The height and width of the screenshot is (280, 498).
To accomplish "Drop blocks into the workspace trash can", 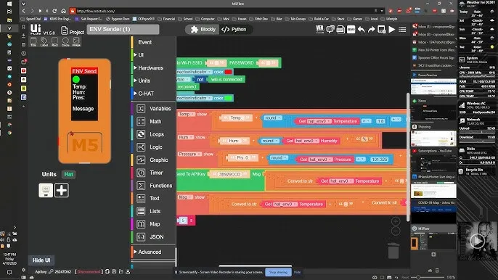I will tap(393, 251).
